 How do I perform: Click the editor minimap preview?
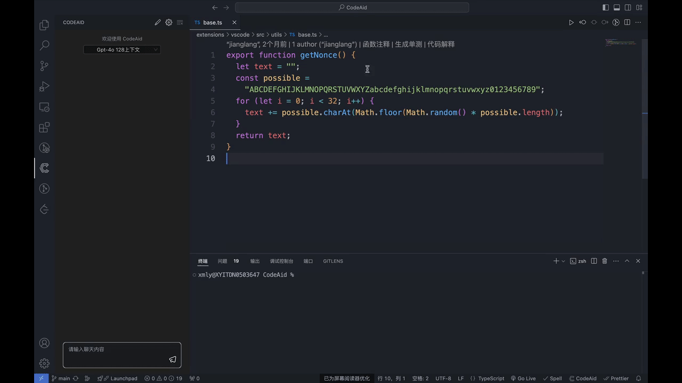[x=622, y=43]
